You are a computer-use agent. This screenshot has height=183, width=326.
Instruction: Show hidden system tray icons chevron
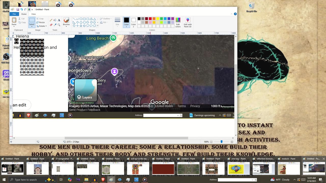[x=295, y=180]
